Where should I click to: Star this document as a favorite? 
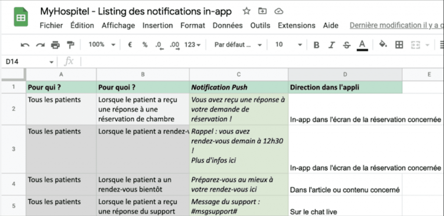pyautogui.click(x=246, y=11)
